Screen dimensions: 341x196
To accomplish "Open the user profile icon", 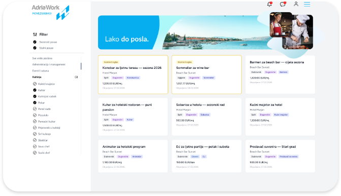I will pos(296,4).
